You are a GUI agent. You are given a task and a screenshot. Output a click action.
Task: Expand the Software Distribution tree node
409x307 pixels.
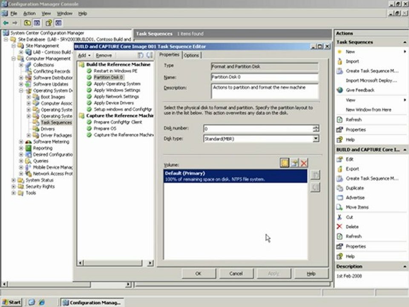(21, 78)
